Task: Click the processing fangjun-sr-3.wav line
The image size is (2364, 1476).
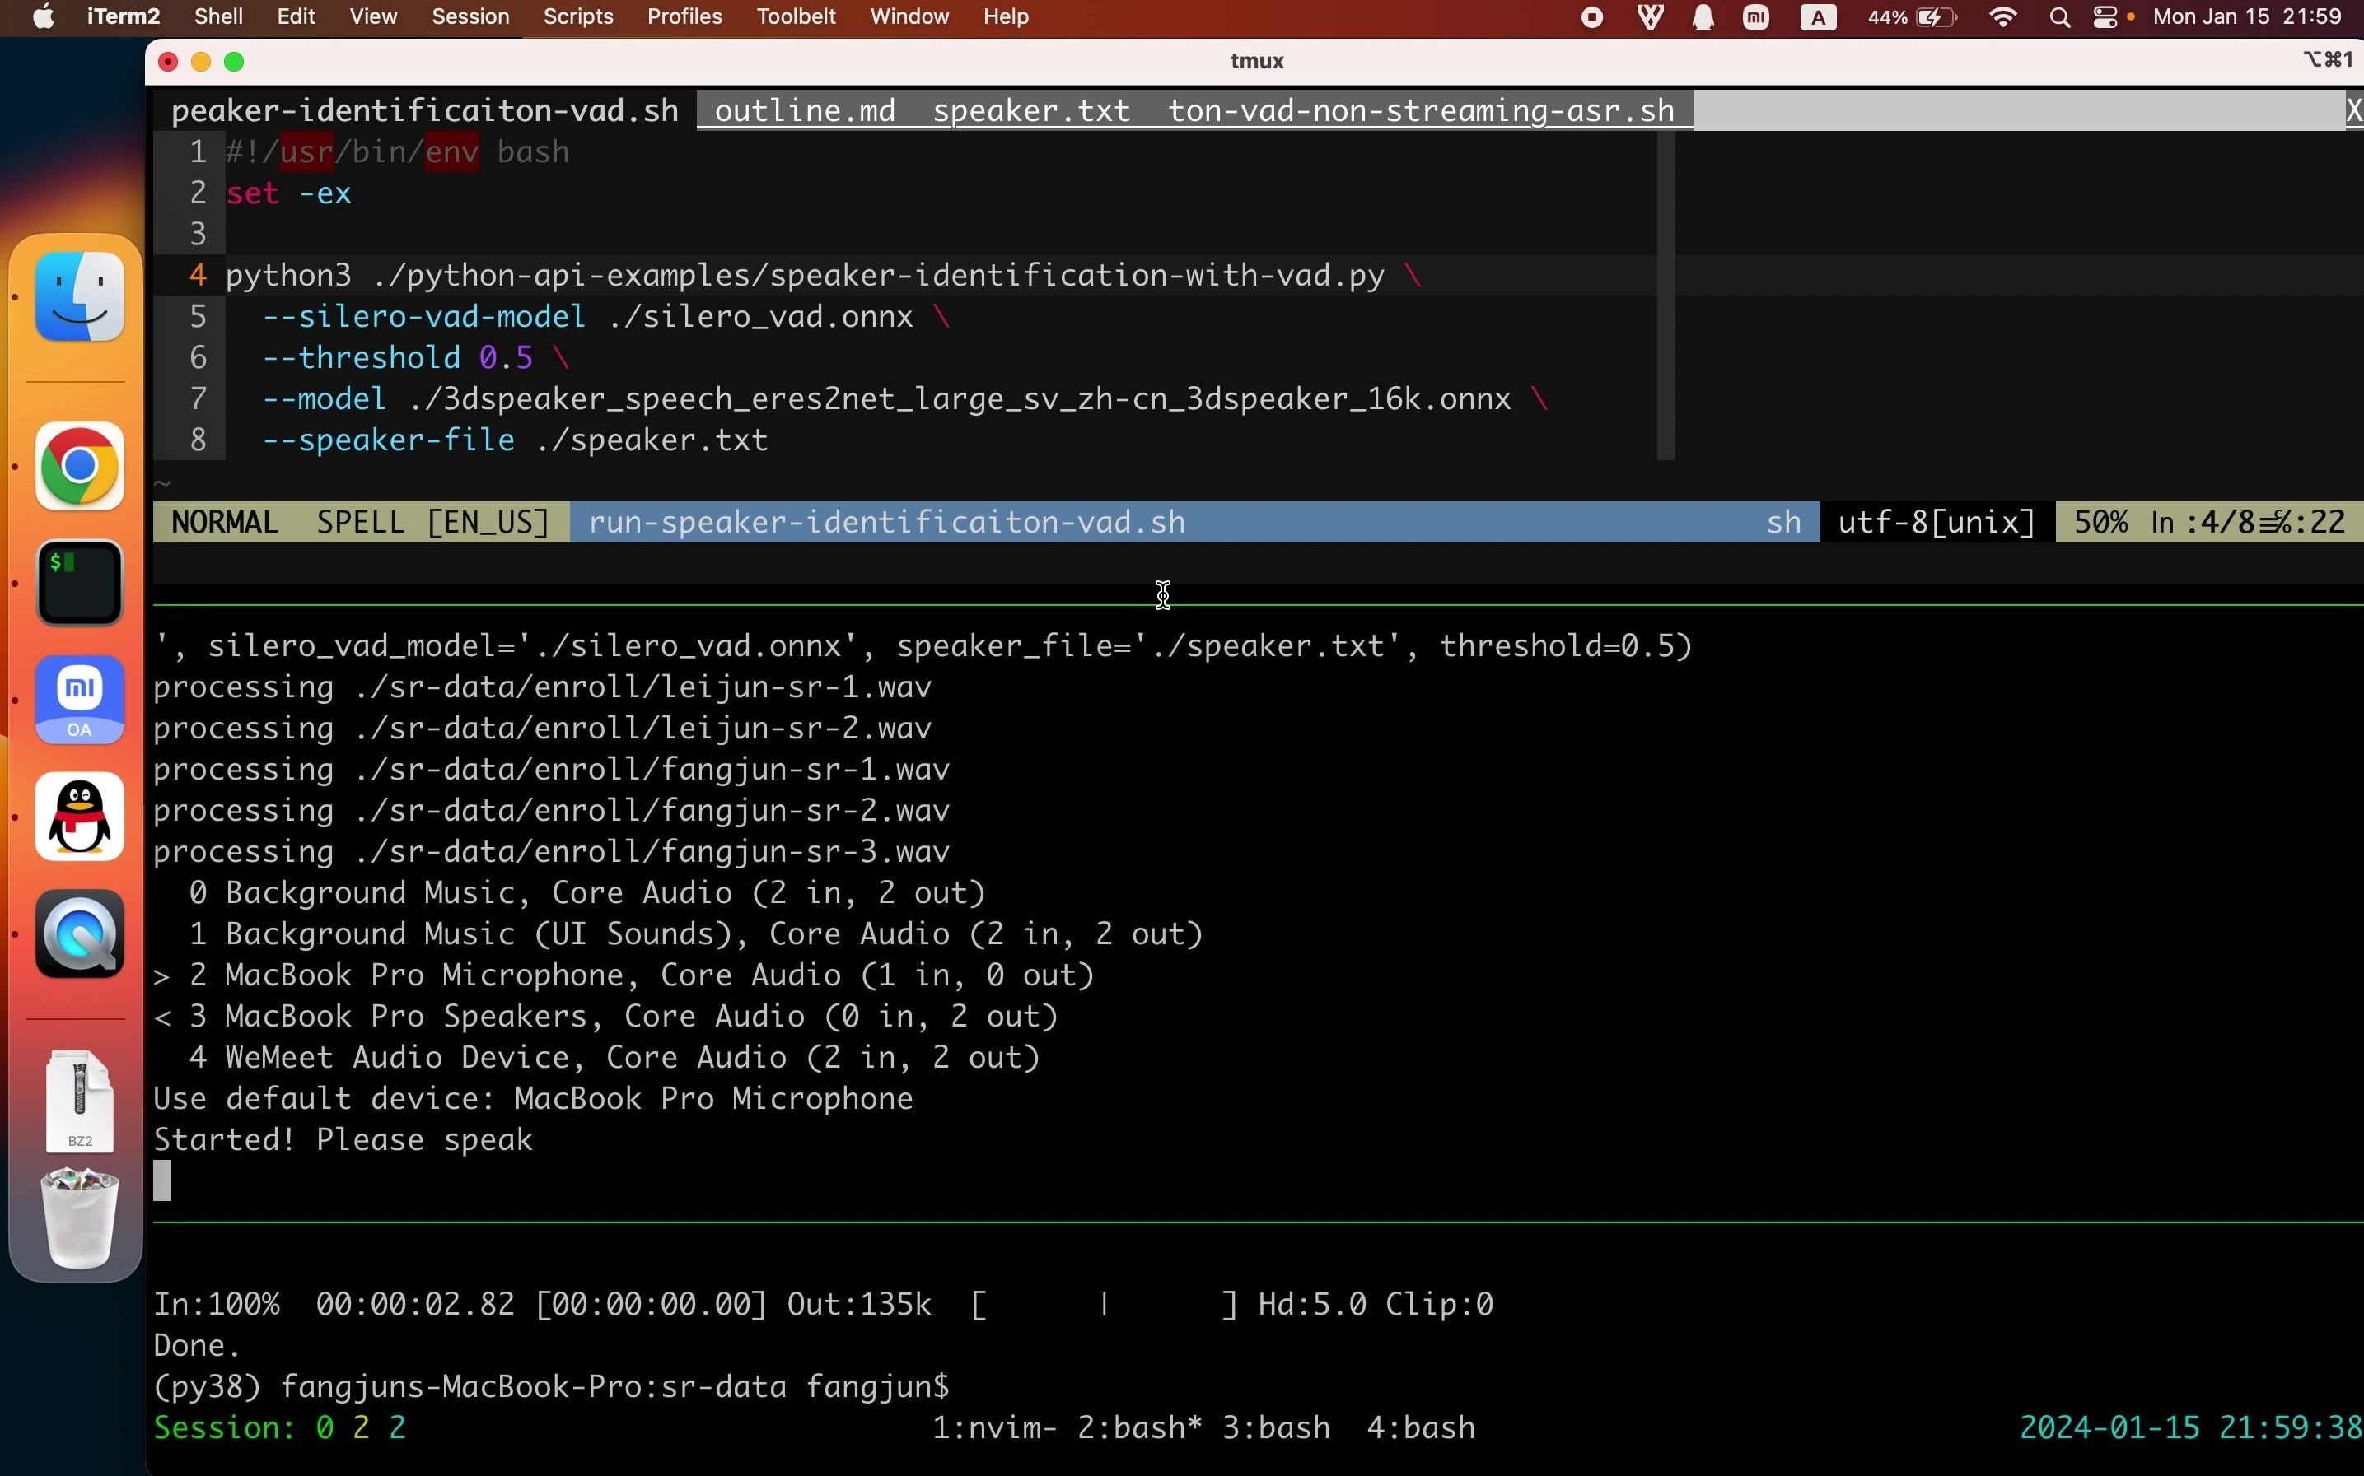Action: [551, 851]
